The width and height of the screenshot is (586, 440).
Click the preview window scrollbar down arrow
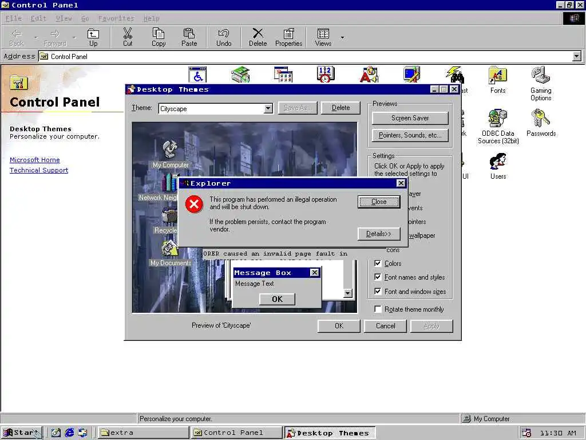(x=347, y=293)
